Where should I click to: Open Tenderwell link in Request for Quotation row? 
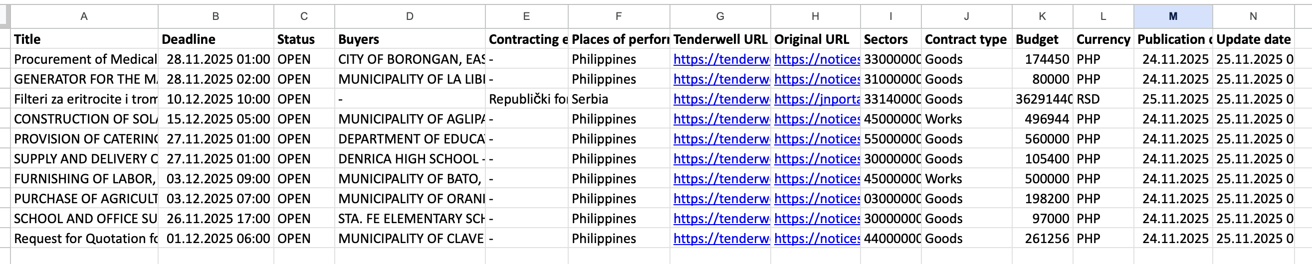(x=721, y=239)
